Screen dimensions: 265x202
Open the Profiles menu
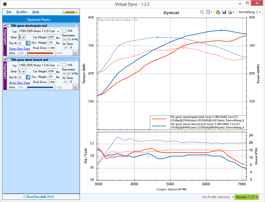pos(22,12)
